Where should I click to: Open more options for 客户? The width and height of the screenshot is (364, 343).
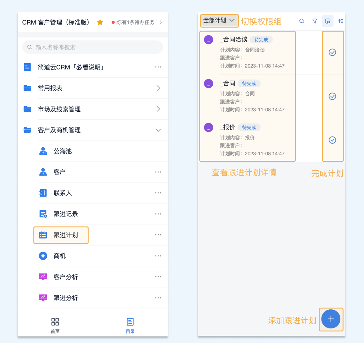[158, 172]
